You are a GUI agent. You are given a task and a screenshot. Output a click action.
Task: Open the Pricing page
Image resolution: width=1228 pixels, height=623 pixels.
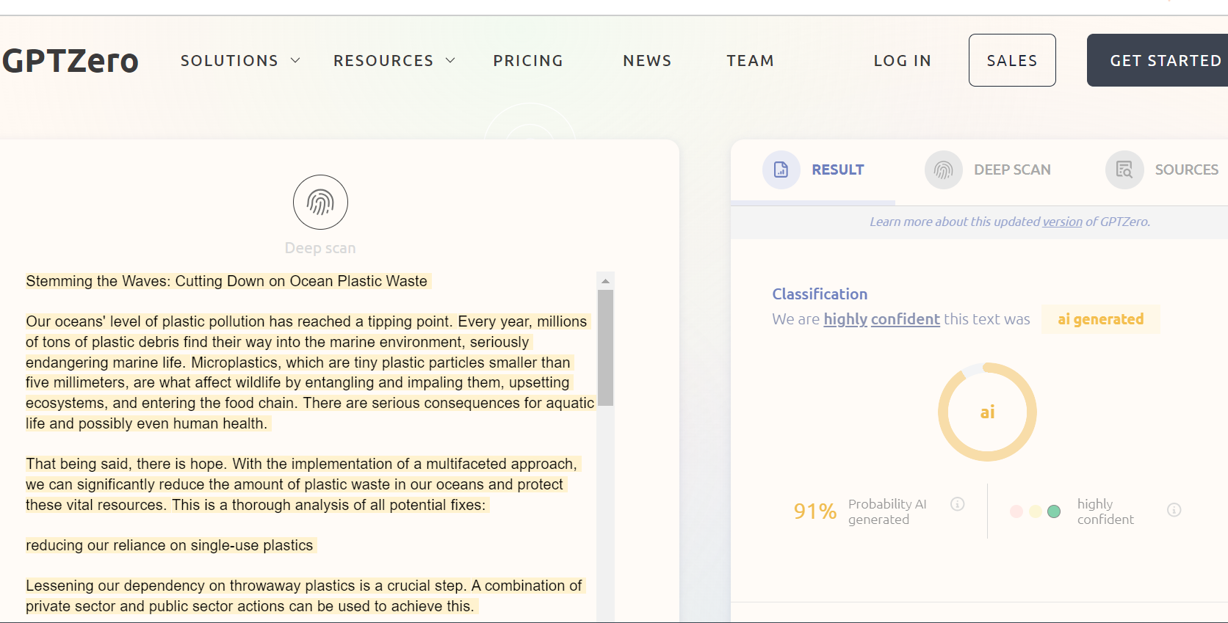tap(528, 61)
